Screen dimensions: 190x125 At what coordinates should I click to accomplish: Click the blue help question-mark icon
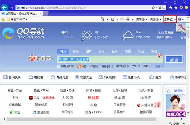click(180, 19)
